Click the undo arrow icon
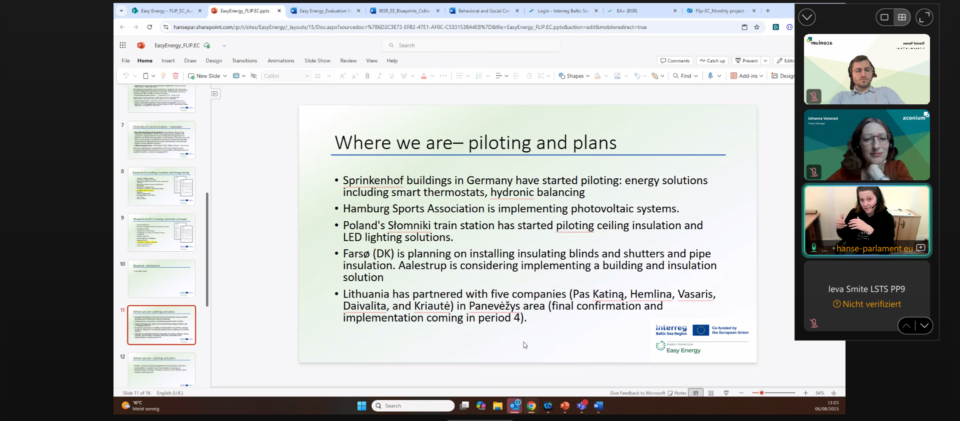960x421 pixels. click(126, 76)
